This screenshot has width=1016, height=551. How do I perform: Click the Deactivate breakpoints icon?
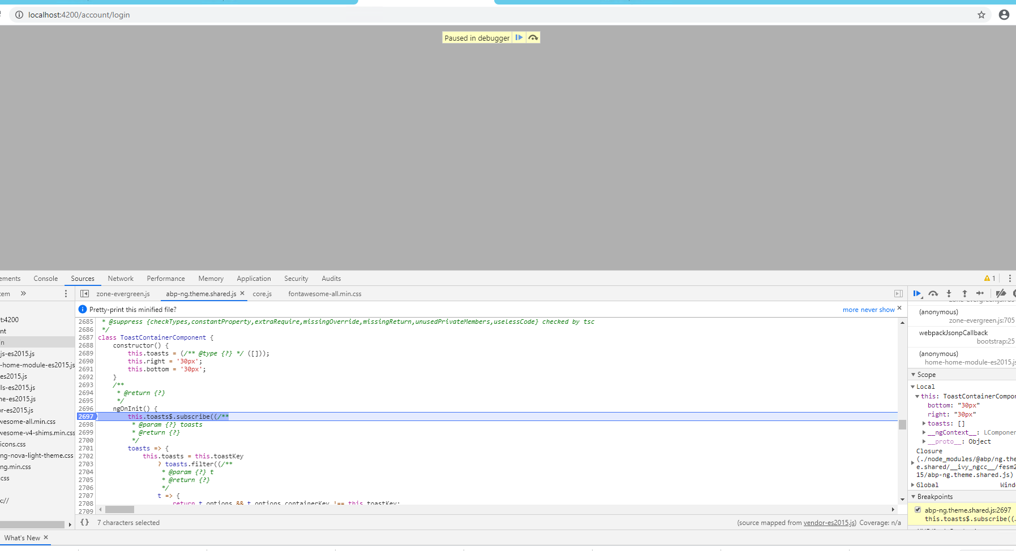1001,293
